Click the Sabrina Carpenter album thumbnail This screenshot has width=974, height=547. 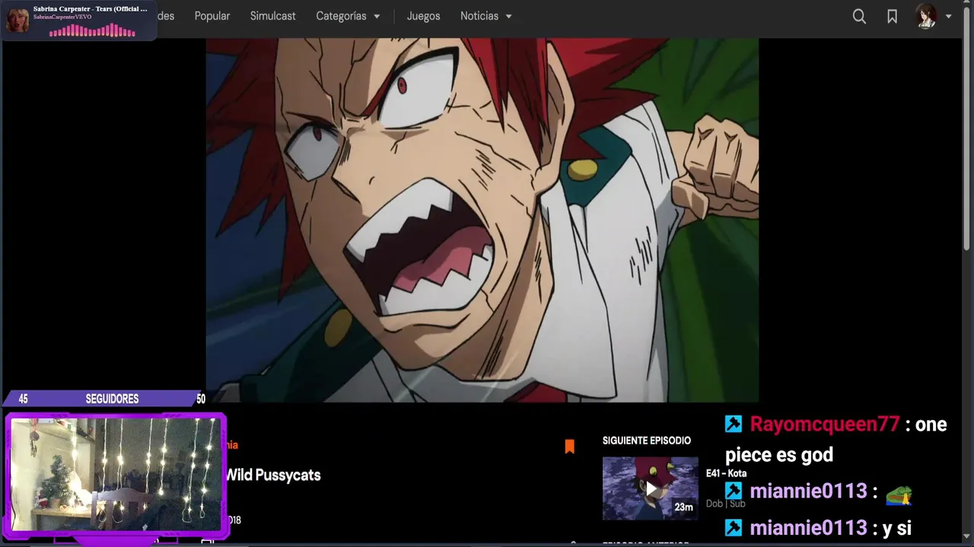pyautogui.click(x=18, y=20)
